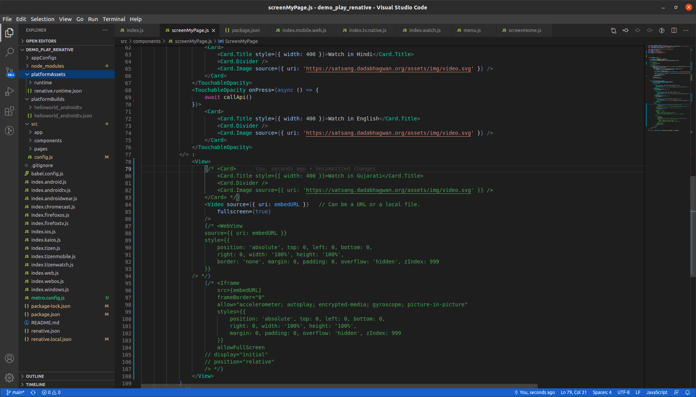Open the Search view
Viewport: 696px width, 397px height.
pyautogui.click(x=9, y=52)
